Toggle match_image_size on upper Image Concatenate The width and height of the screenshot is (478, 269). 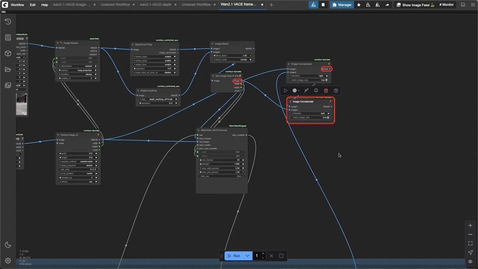[x=309, y=80]
